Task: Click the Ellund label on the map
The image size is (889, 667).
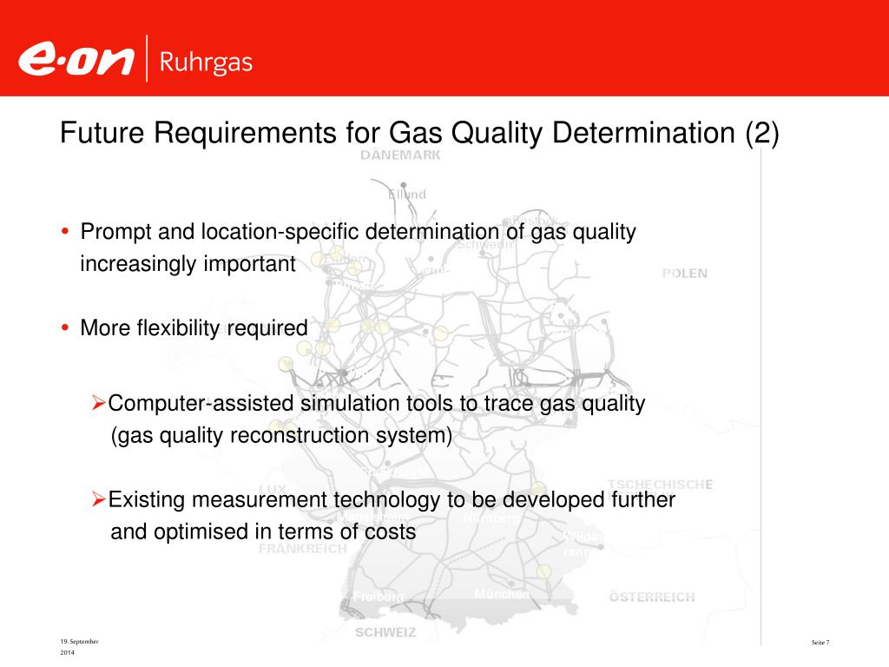Action: tap(407, 195)
